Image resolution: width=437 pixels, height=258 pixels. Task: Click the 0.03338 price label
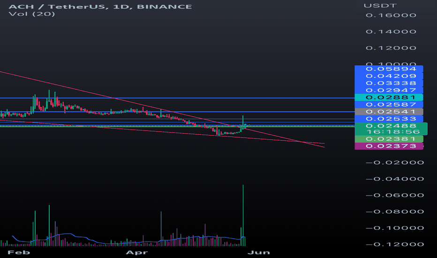pyautogui.click(x=389, y=83)
